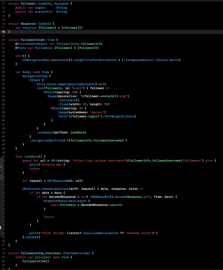
Task: Click 'HStack' with spacing 5
Action: (x=56, y=108)
